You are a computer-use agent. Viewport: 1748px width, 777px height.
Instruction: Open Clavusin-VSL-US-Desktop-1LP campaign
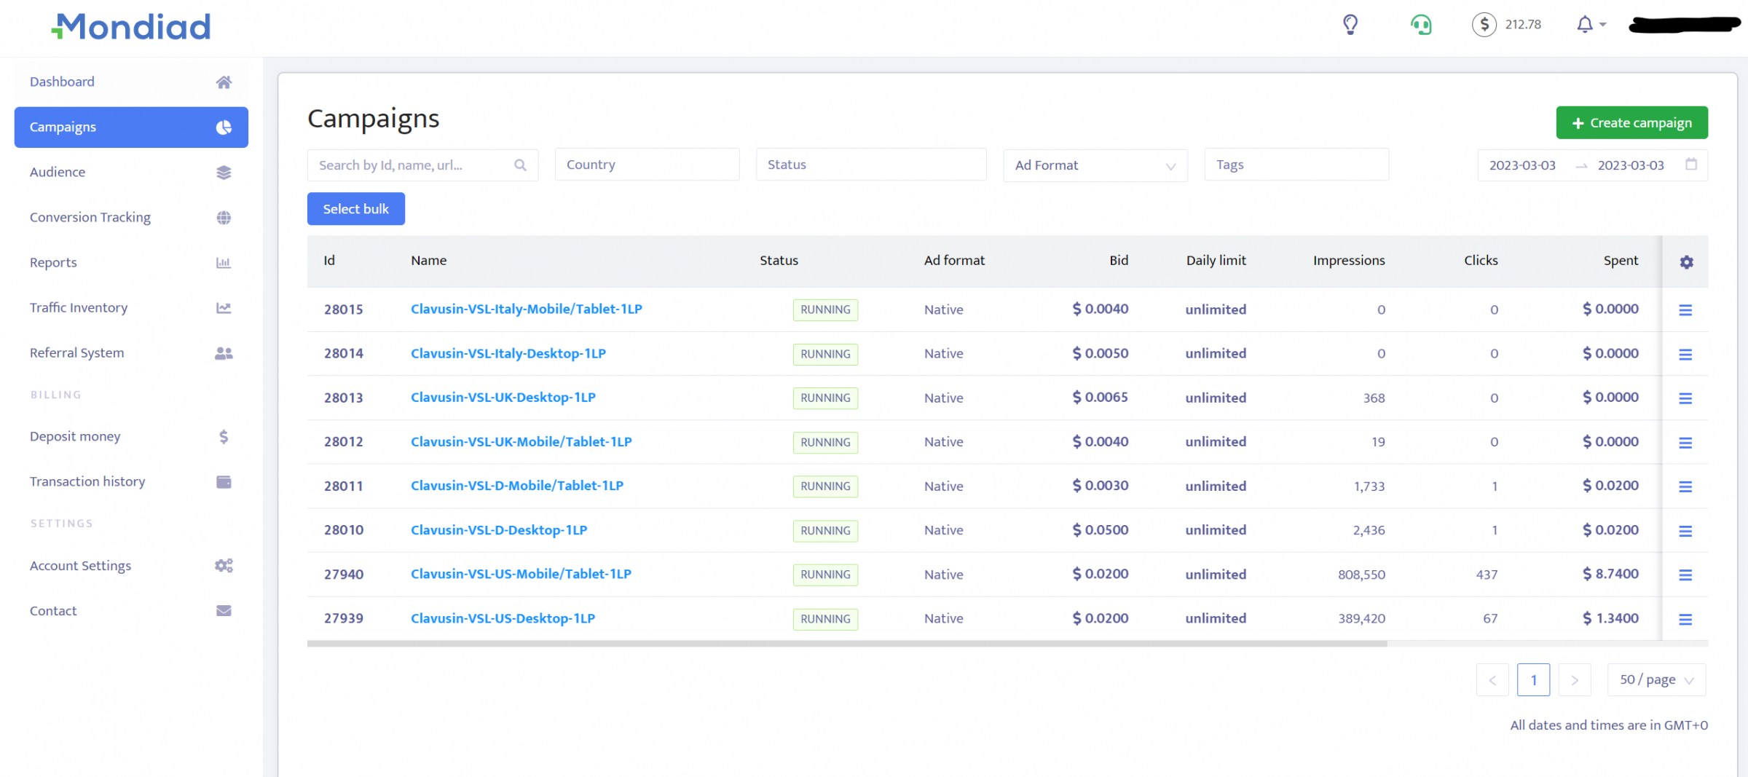coord(503,618)
